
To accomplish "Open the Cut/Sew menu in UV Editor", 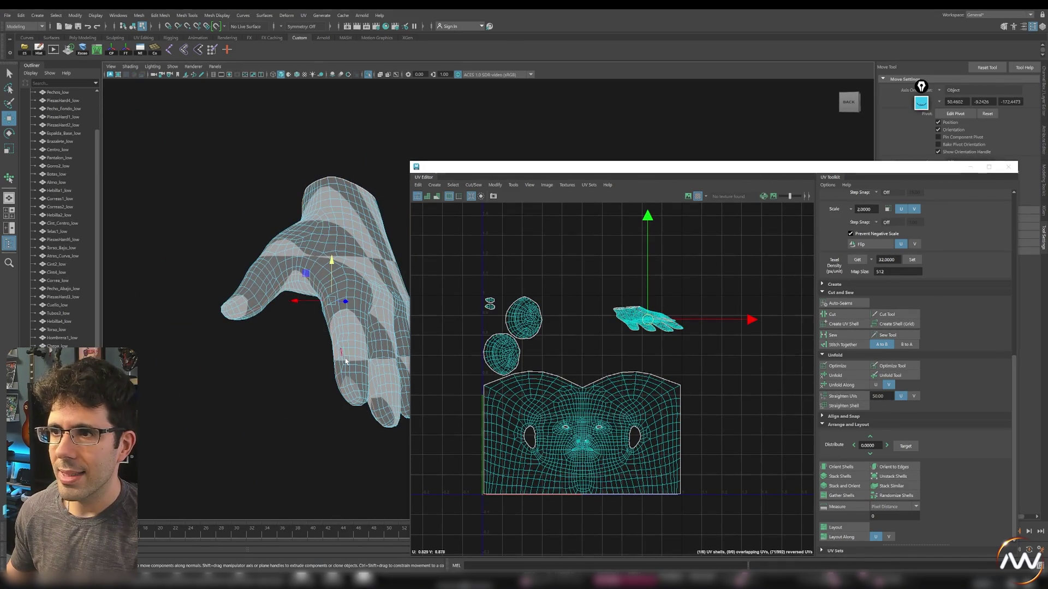I will coord(473,185).
